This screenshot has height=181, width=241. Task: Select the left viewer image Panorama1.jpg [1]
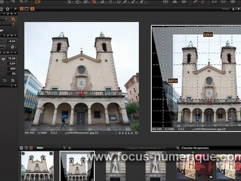pyautogui.click(x=82, y=76)
